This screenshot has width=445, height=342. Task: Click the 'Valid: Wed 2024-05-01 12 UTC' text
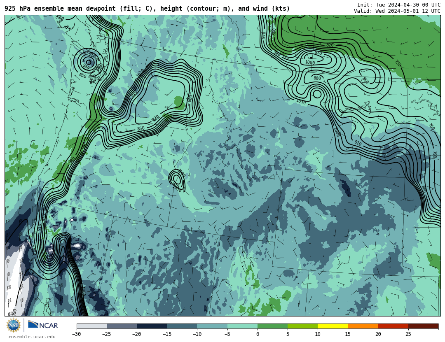[397, 11]
